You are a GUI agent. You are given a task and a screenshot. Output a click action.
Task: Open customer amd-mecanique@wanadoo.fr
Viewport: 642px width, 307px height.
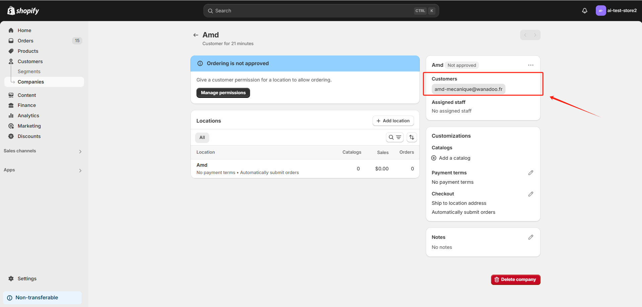tap(468, 89)
